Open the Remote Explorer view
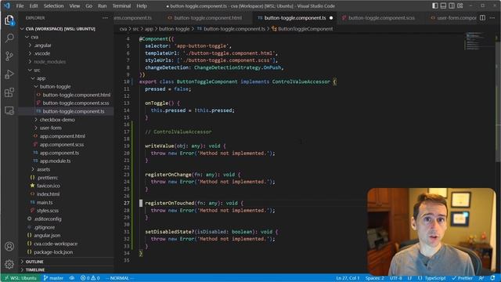 pos(9,110)
